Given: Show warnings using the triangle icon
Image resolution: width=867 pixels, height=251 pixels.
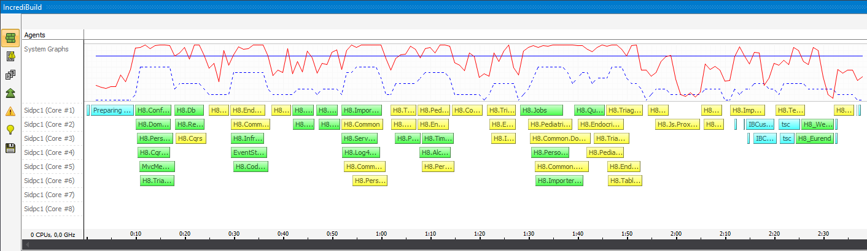Looking at the screenshot, I should point(10,111).
